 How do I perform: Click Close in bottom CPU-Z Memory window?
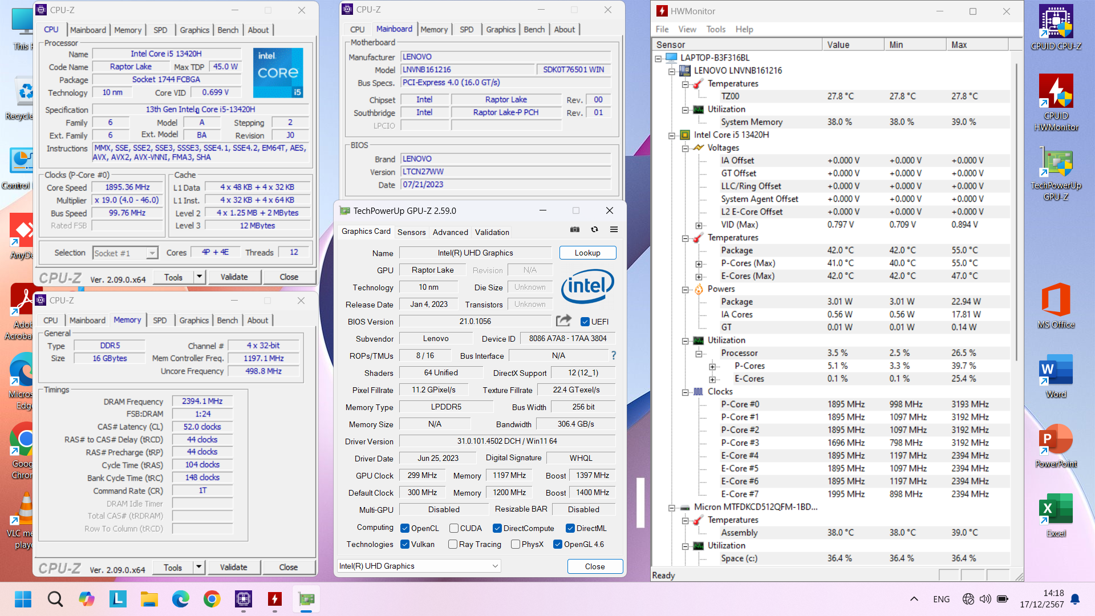coord(289,567)
